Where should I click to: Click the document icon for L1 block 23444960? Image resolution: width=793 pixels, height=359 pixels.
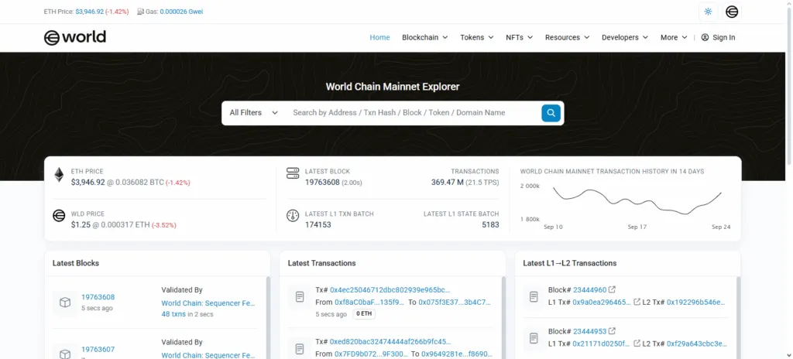click(534, 297)
